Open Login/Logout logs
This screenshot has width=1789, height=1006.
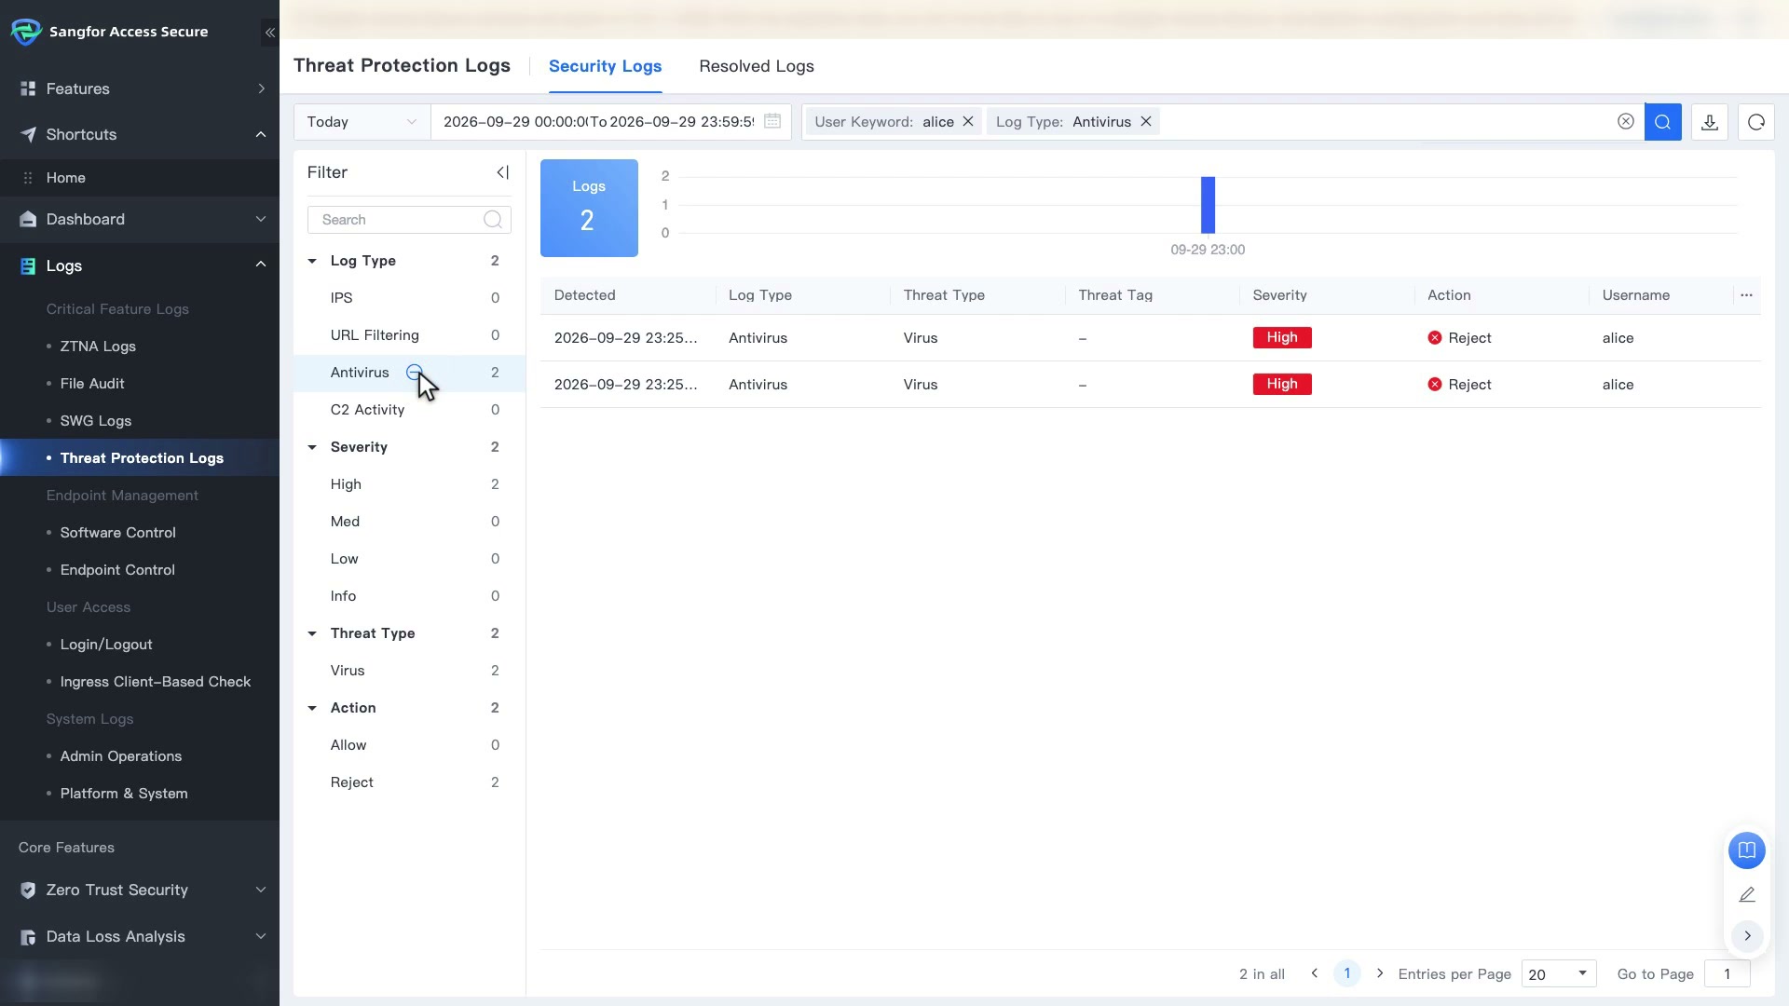coord(106,644)
